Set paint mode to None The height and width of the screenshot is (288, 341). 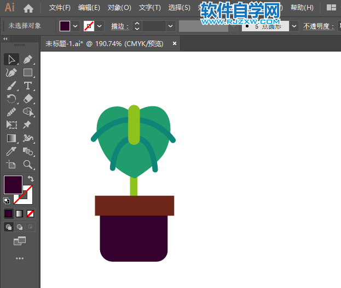[x=31, y=213]
